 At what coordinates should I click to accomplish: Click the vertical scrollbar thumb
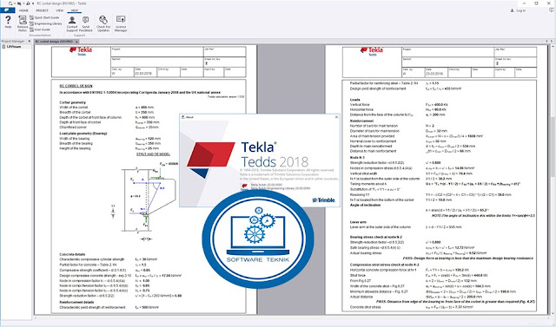coord(553,147)
